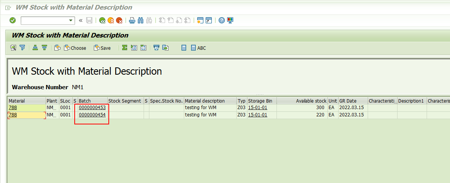
Task: Click the Save layout button
Action: pyautogui.click(x=102, y=48)
